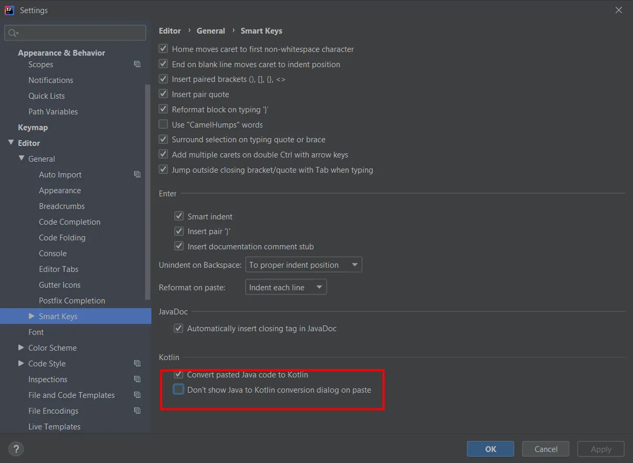Open Console settings page

click(x=53, y=254)
